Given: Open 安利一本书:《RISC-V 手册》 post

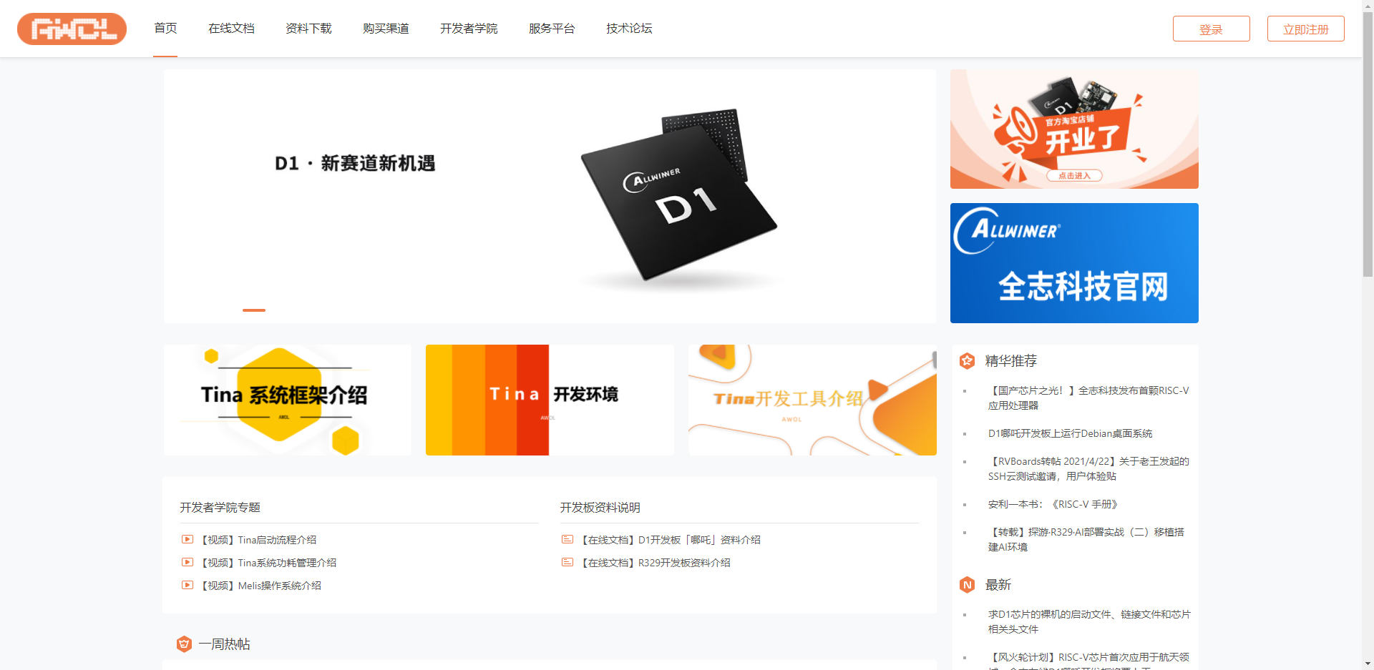Looking at the screenshot, I should pyautogui.click(x=1053, y=504).
